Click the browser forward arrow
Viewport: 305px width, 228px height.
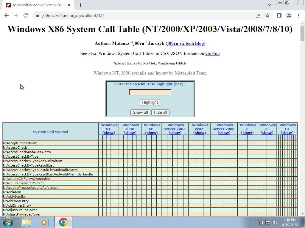click(16, 15)
